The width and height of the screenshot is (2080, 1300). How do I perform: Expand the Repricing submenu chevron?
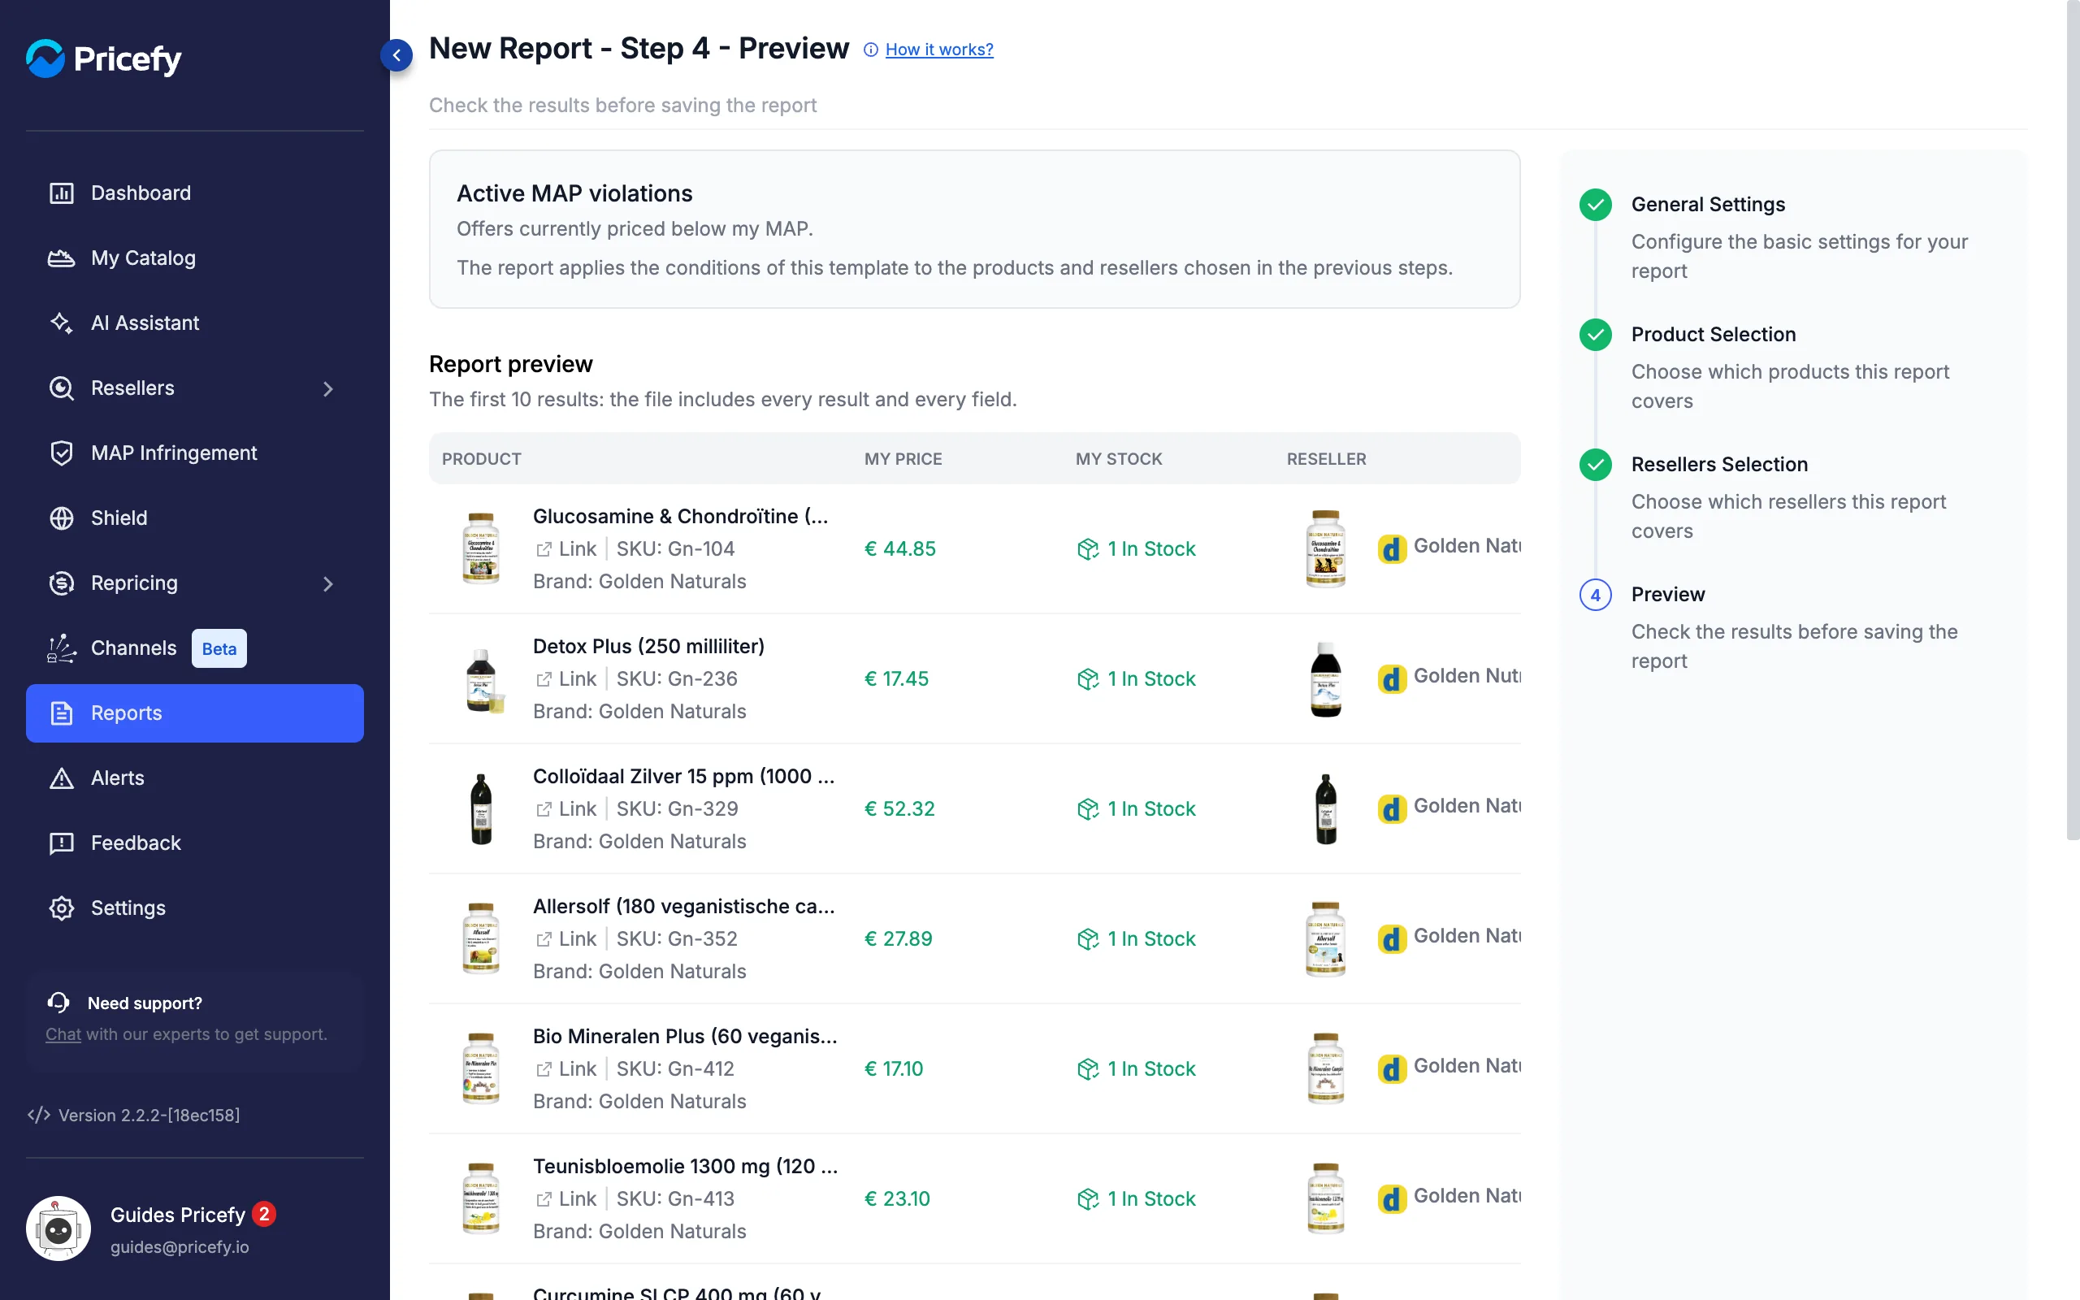pos(327,584)
